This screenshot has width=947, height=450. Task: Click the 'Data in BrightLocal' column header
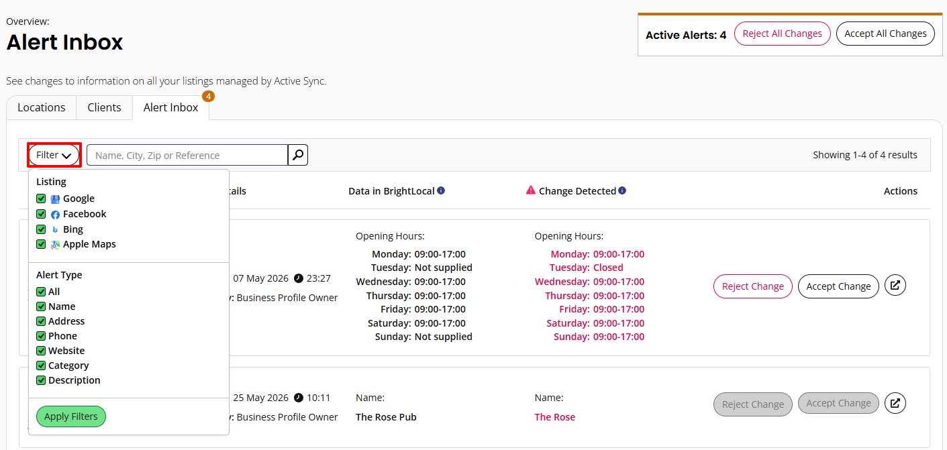(x=391, y=191)
